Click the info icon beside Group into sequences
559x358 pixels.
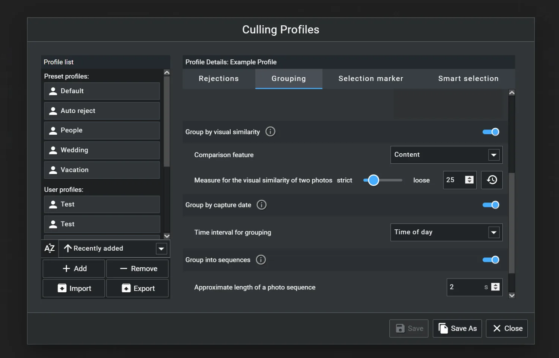(x=261, y=260)
